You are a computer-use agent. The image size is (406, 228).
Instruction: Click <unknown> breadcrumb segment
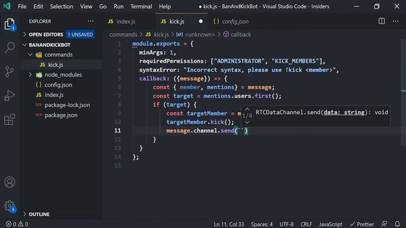tap(196, 34)
